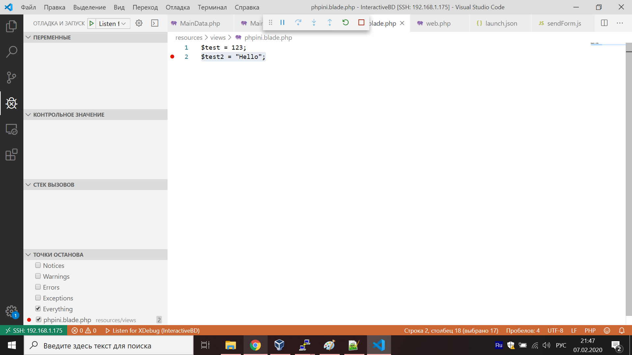Image resolution: width=632 pixels, height=355 pixels.
Task: Step over in the debug toolbar
Action: [x=298, y=22]
